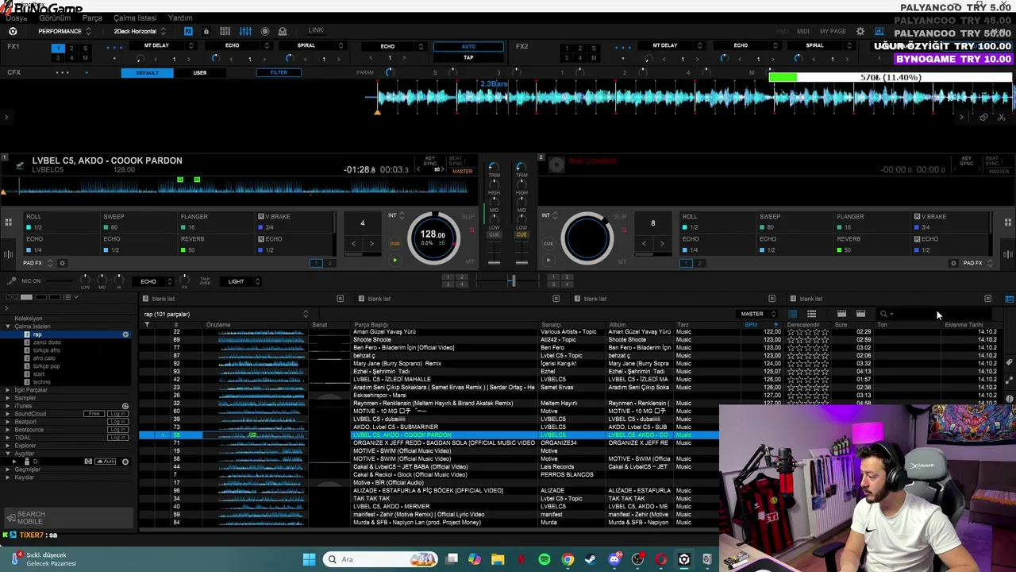This screenshot has height=572, width=1016.
Task: Toggle quantize Q on deck 1
Action: coord(471,230)
